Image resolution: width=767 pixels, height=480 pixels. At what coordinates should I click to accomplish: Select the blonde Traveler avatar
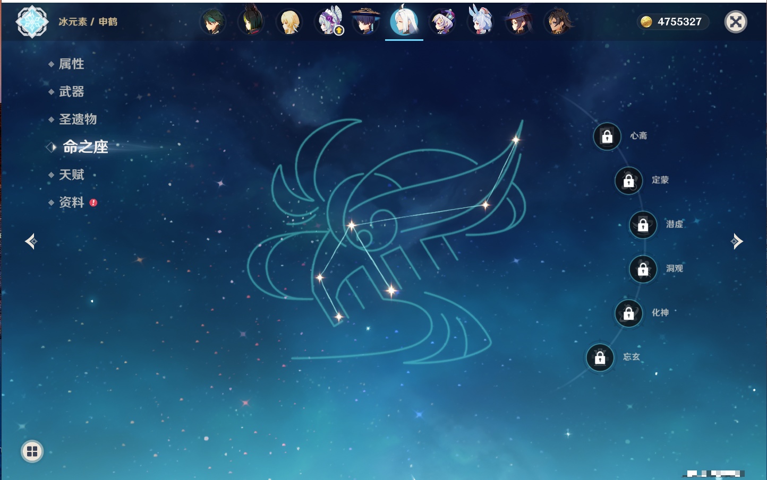point(289,22)
